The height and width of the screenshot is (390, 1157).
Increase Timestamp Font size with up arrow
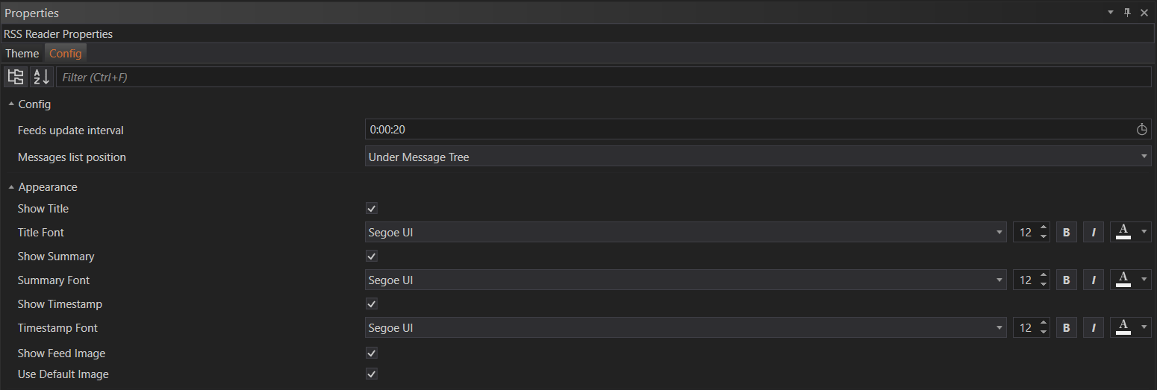coord(1043,324)
